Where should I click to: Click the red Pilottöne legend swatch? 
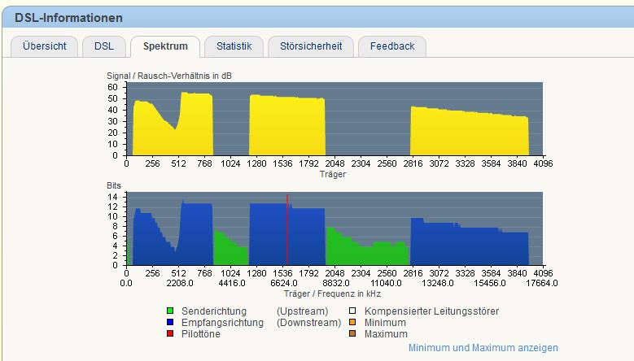[170, 334]
